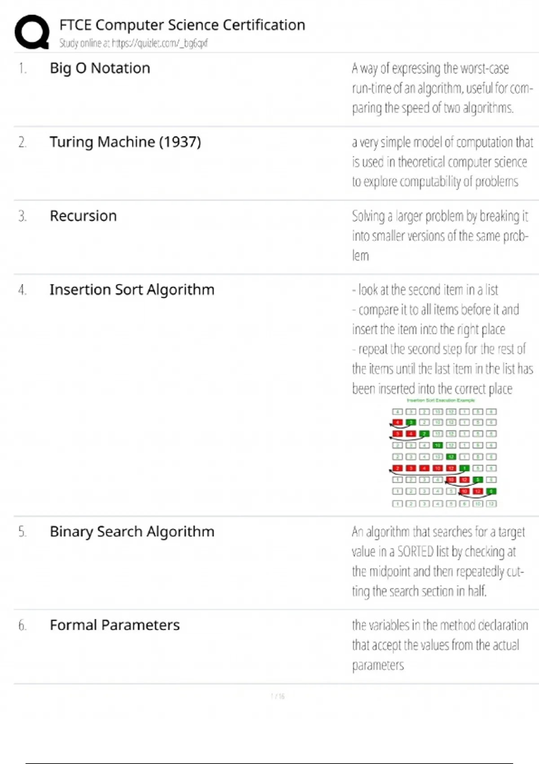Click the Insertion Sort Algorithm term

[132, 290]
